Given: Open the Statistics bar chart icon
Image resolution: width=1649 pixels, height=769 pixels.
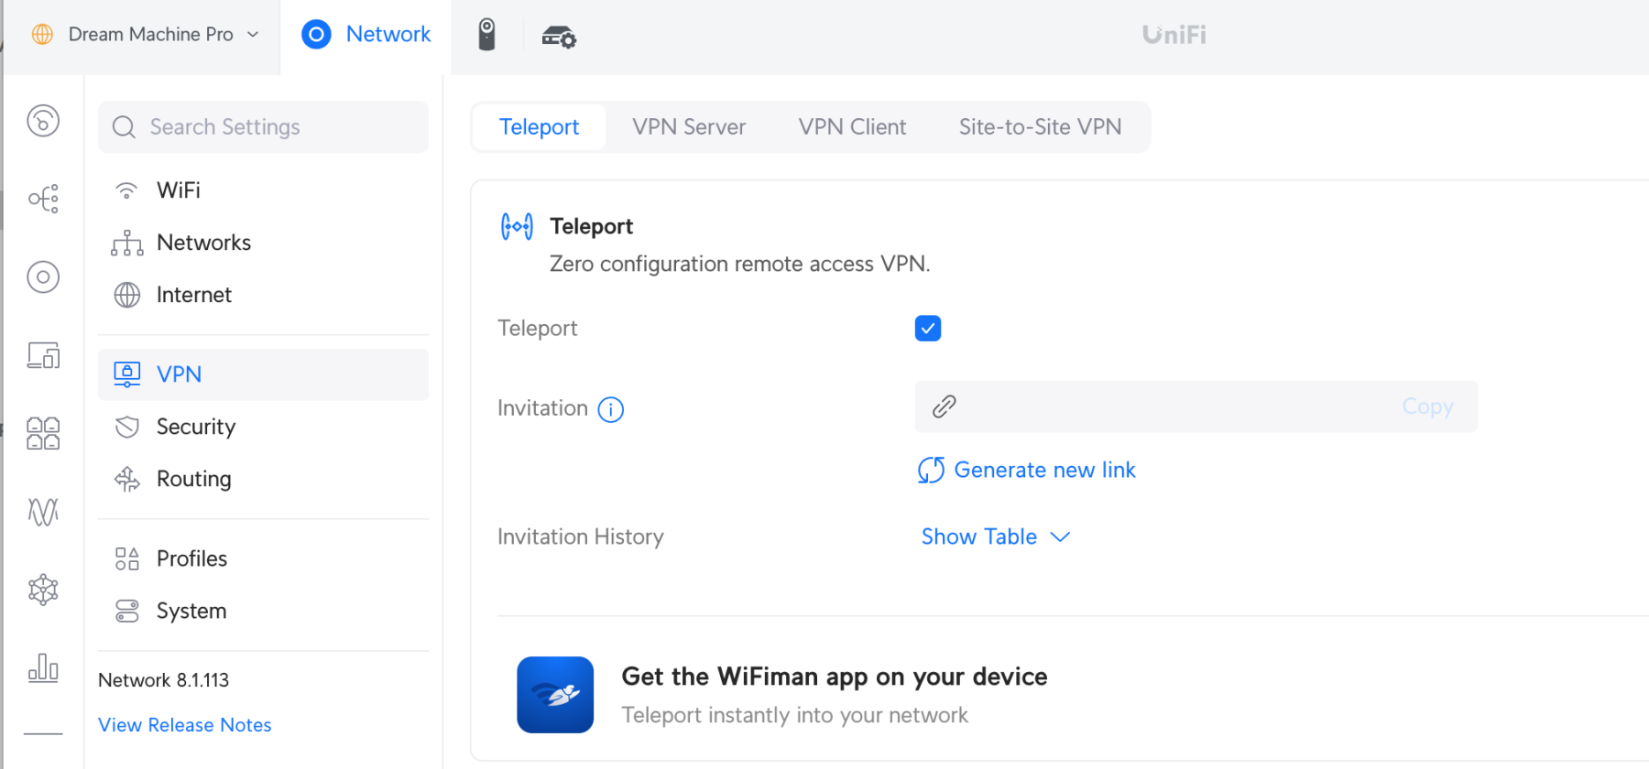Looking at the screenshot, I should pos(43,667).
